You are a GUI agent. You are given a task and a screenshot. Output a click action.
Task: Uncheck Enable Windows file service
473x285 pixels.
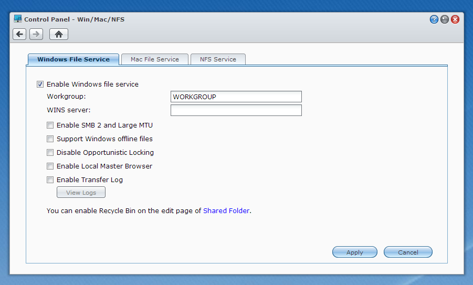click(40, 85)
